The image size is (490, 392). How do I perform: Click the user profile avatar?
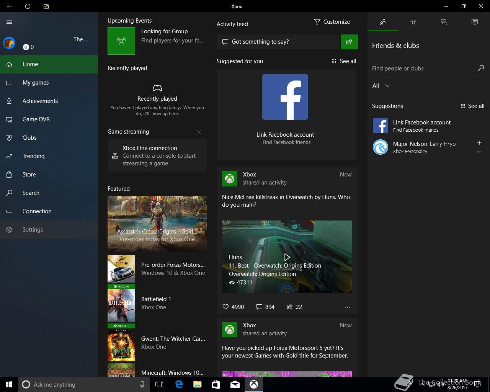[9, 43]
